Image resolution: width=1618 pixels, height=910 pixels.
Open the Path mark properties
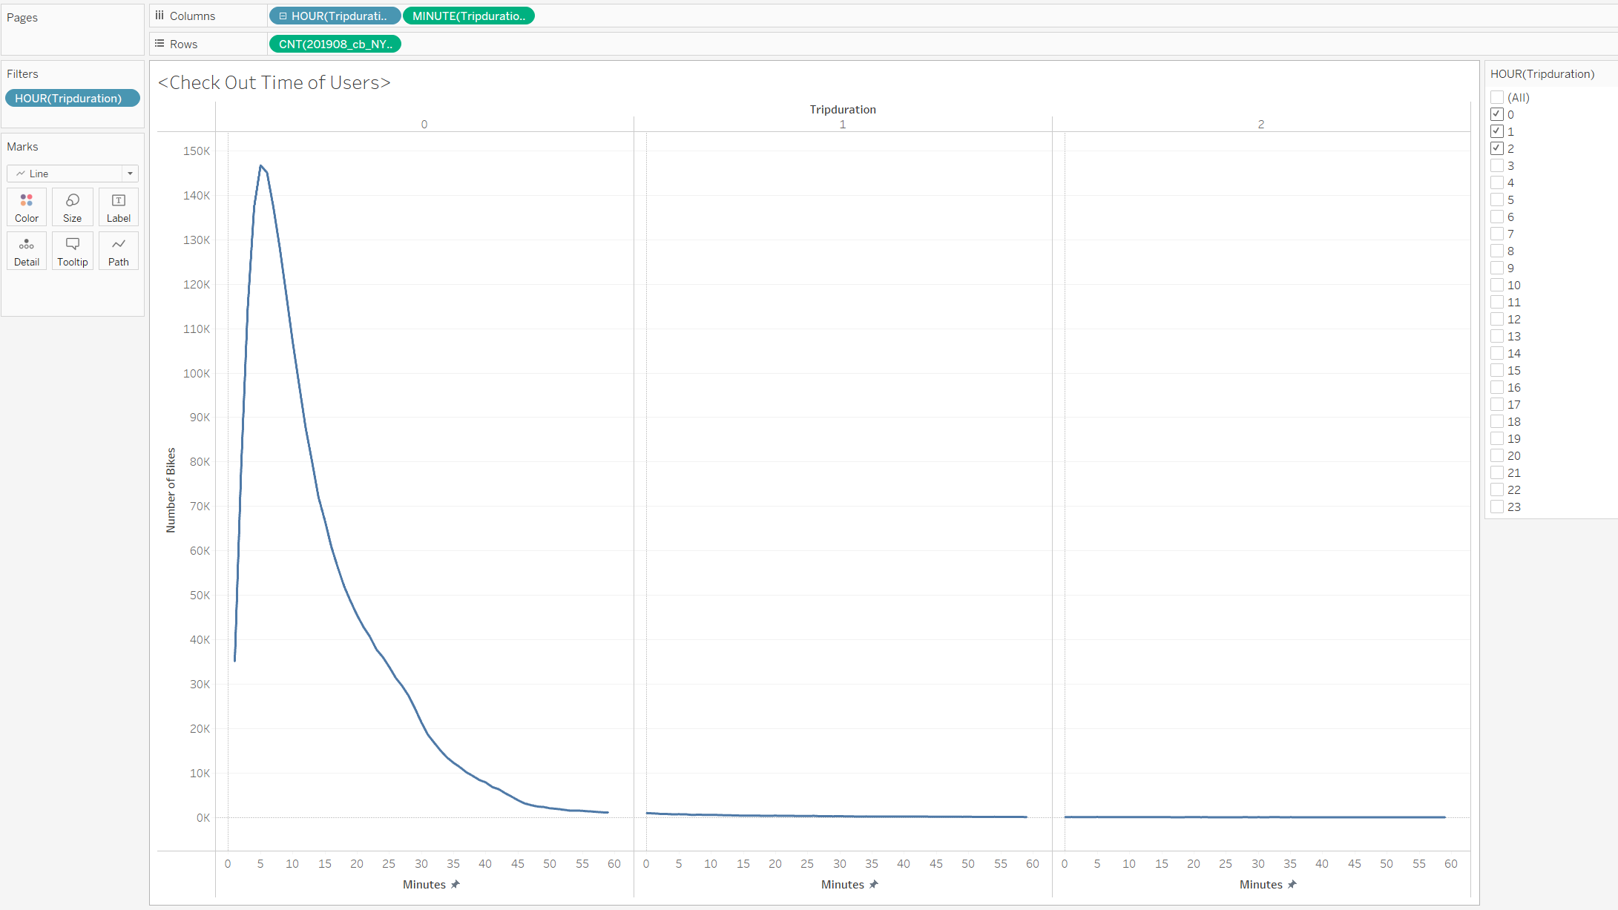[118, 250]
